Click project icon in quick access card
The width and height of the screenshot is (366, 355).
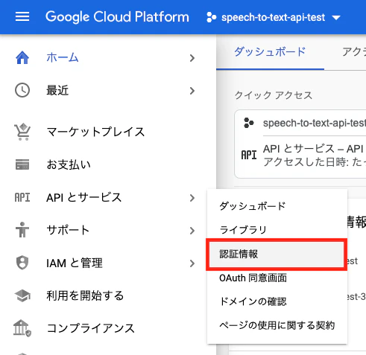point(249,123)
